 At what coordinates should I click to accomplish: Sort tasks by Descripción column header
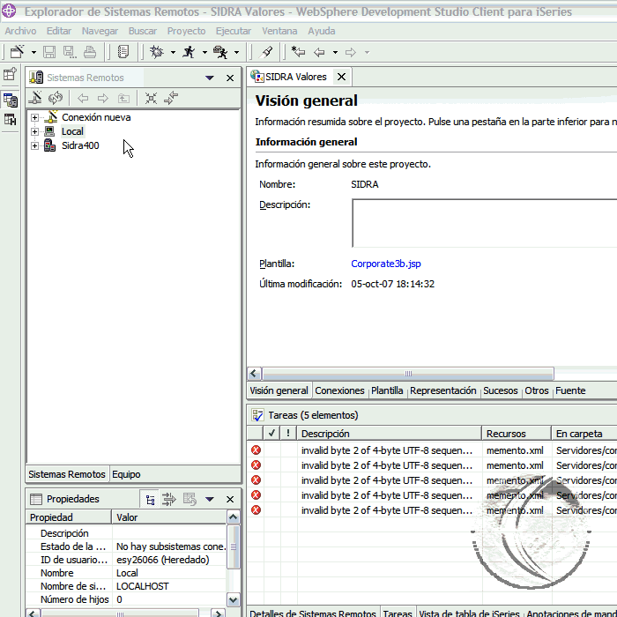389,434
